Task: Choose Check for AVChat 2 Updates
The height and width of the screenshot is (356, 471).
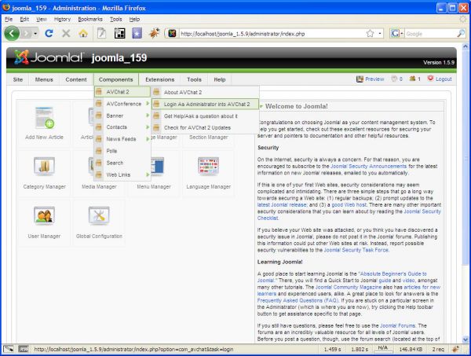Action: [198, 127]
